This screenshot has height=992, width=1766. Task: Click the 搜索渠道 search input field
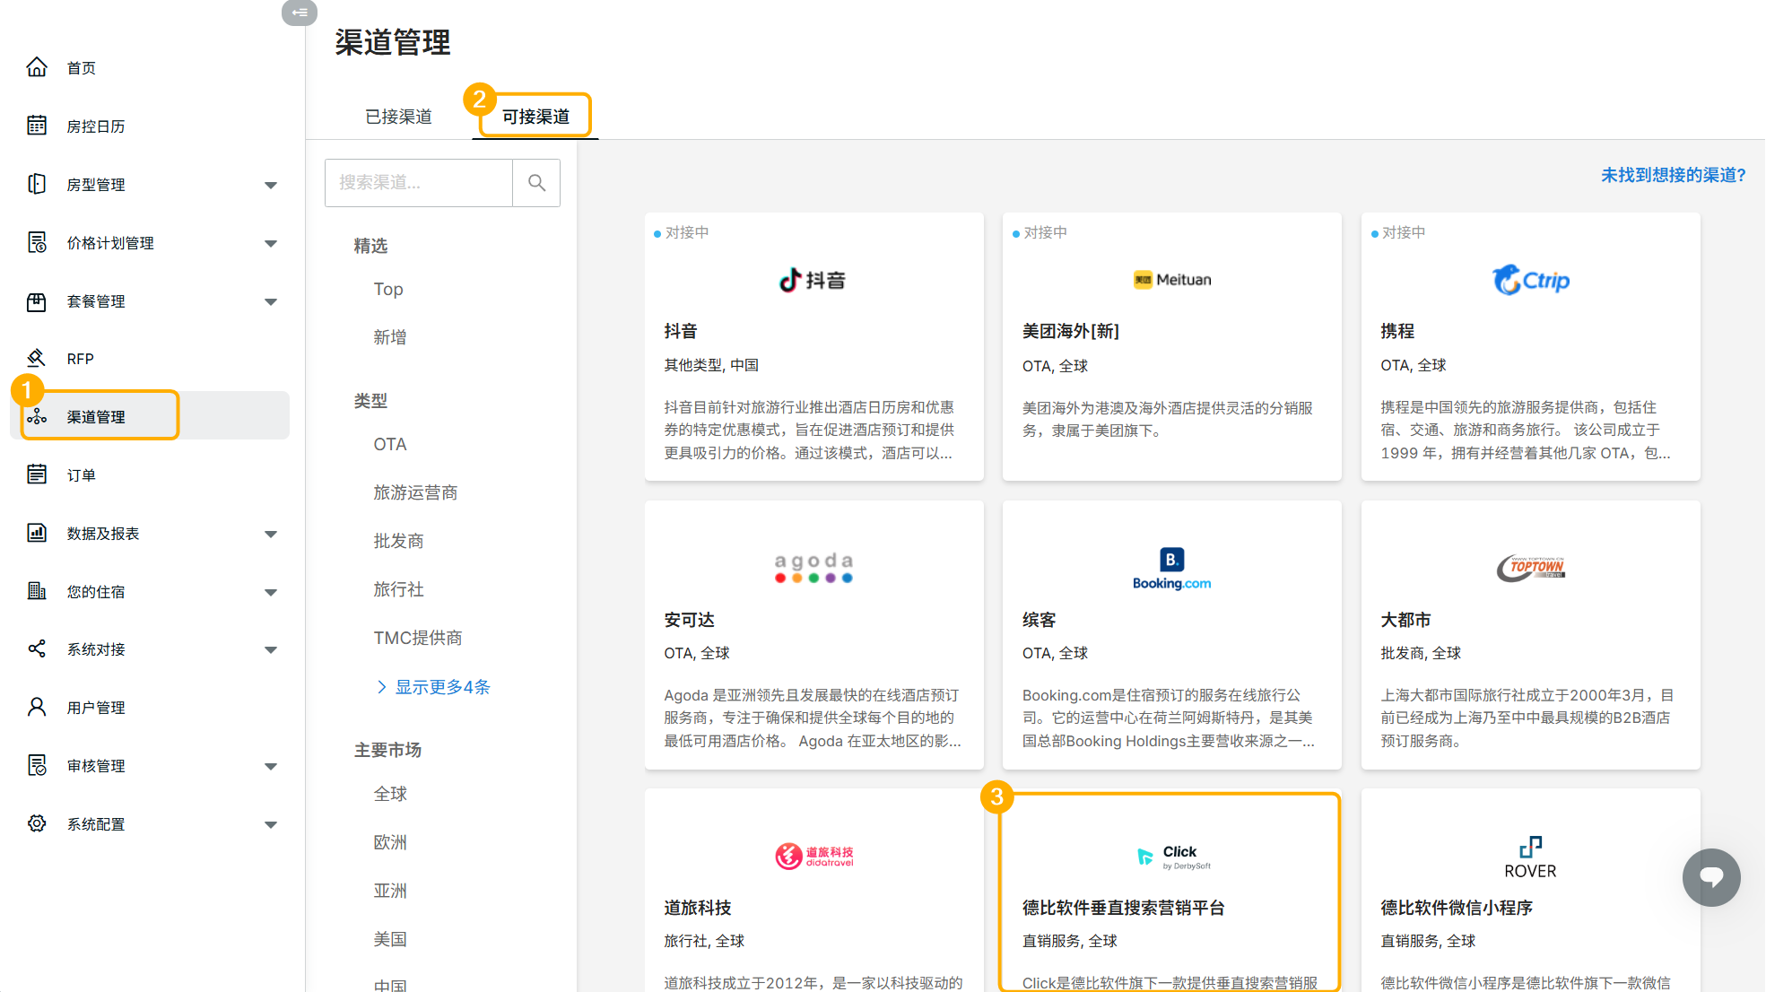coord(419,183)
